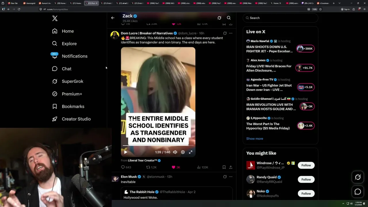Open Creator Studio in the sidebar
The width and height of the screenshot is (368, 207).
(x=71, y=119)
